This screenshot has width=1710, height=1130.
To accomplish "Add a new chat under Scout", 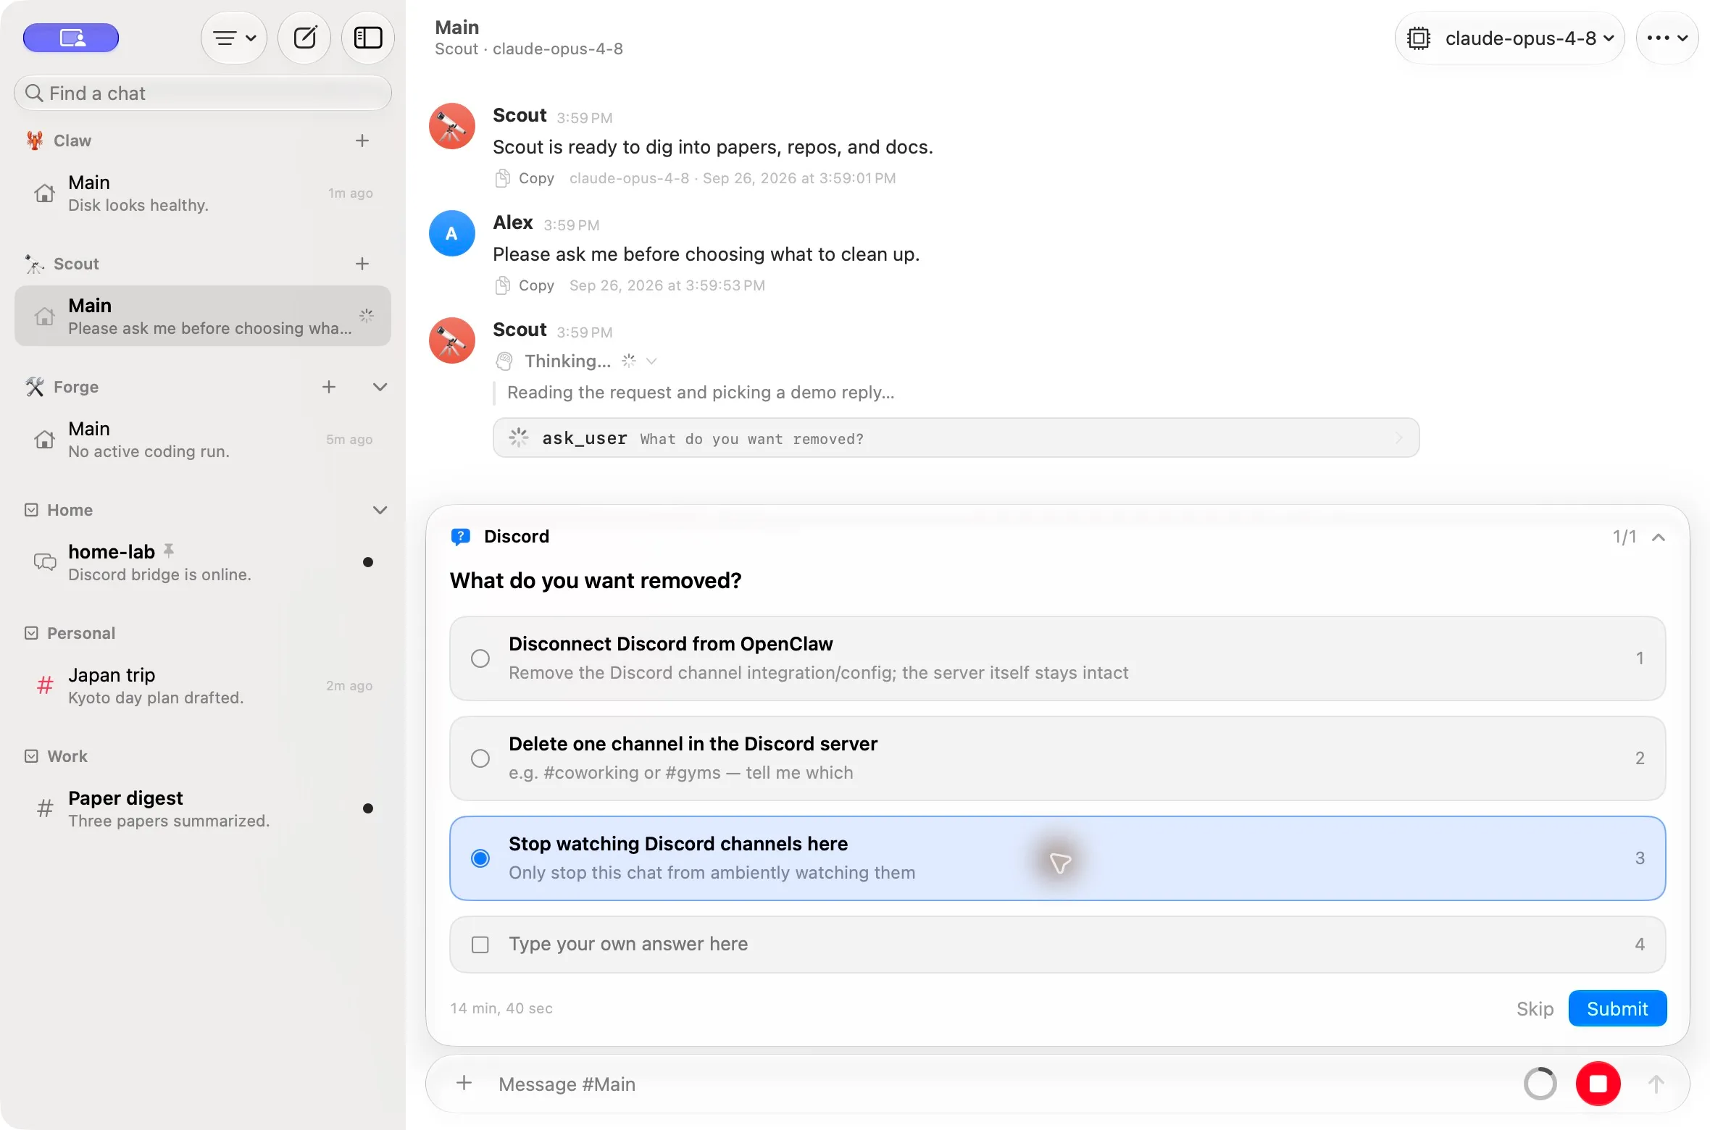I will tap(362, 264).
